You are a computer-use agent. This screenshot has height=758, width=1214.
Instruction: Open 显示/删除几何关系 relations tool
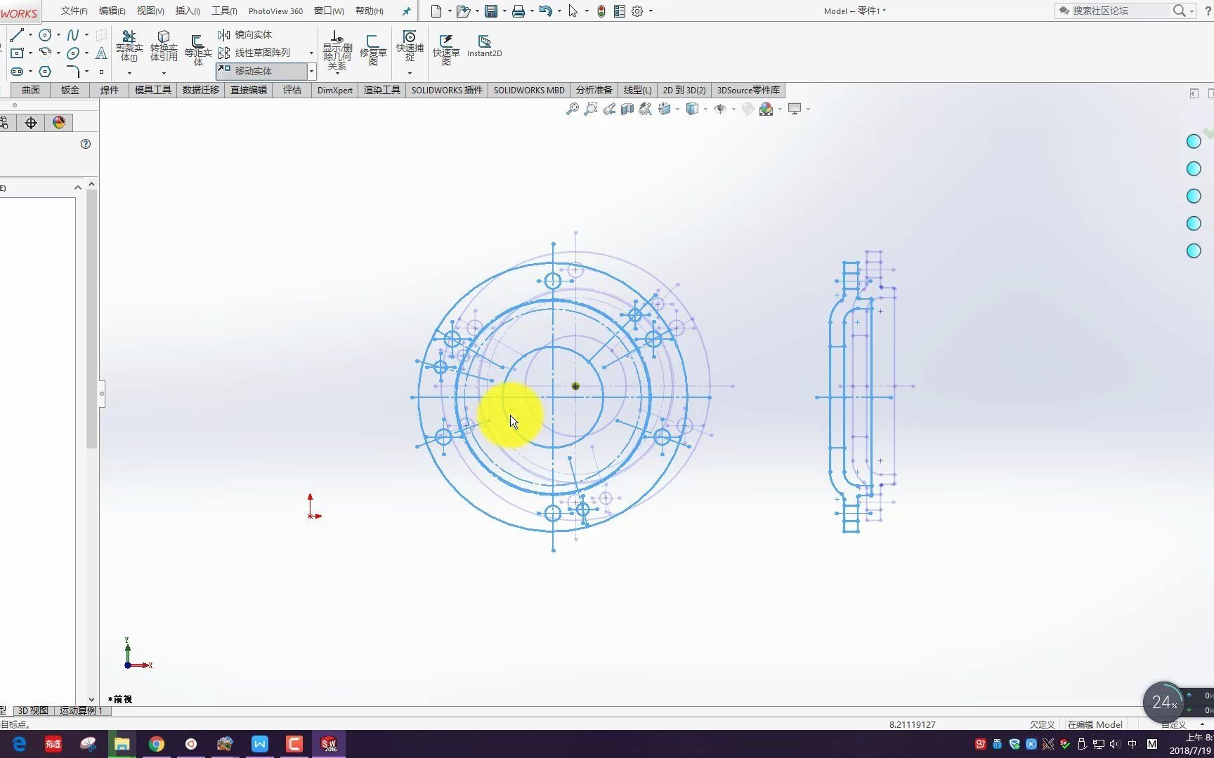pos(337,51)
